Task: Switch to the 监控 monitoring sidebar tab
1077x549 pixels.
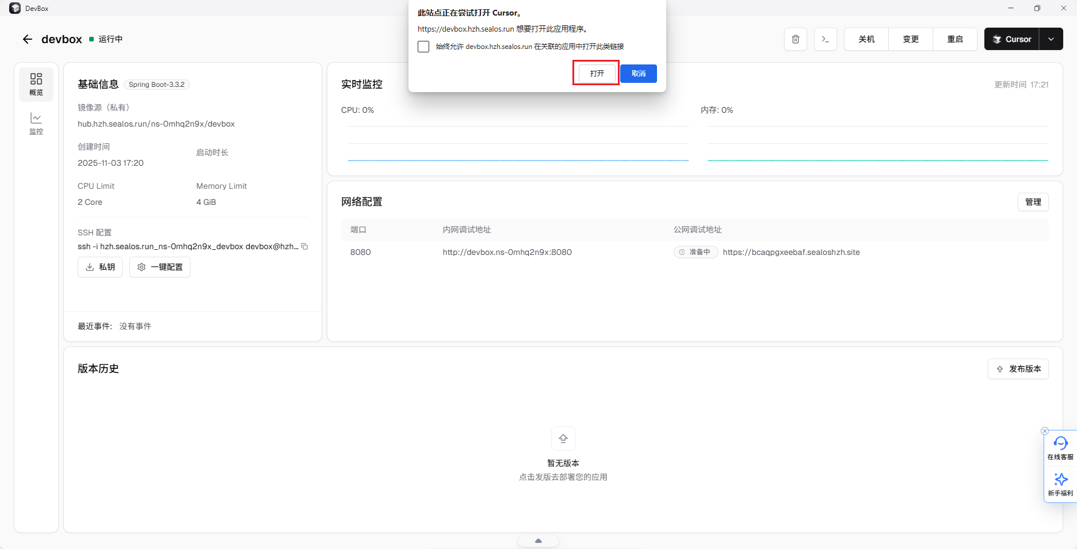Action: [x=36, y=124]
